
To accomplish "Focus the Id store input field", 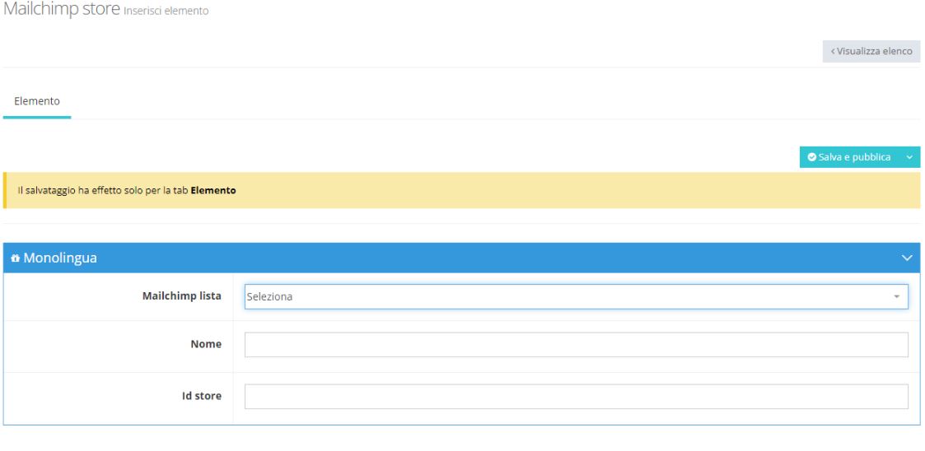I will pos(577,396).
